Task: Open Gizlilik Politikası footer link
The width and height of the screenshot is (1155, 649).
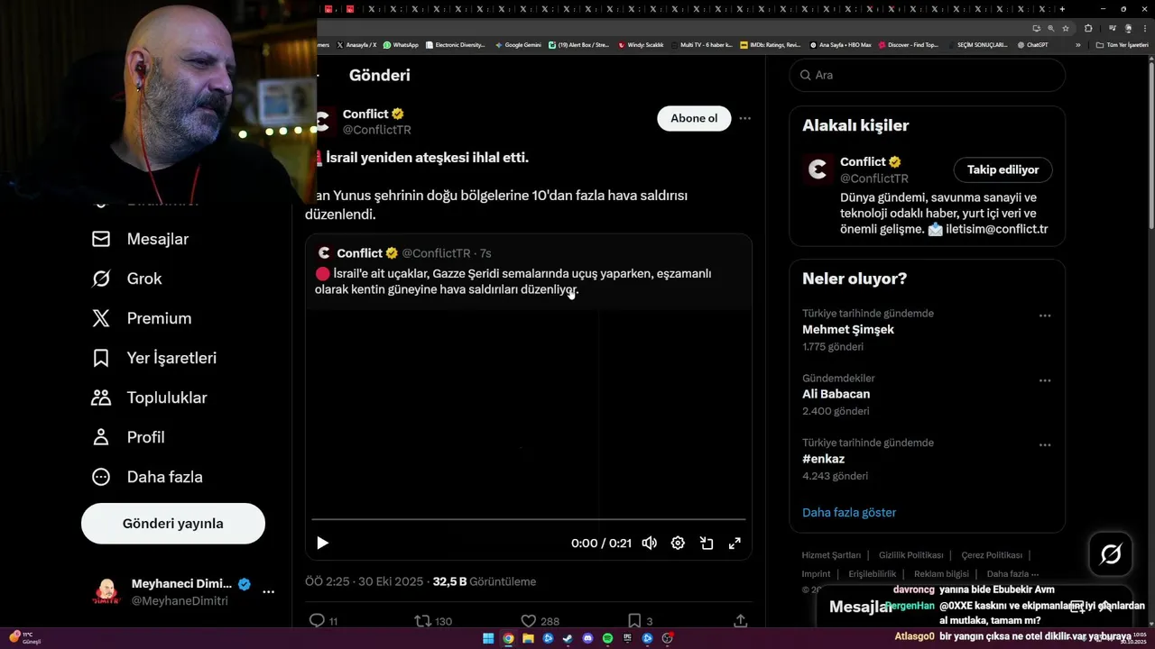Action: (911, 555)
